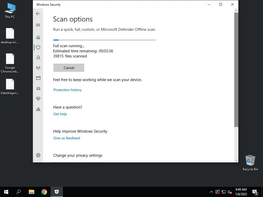The image size is (263, 197).
Task: Click the vertical scrollbar thumb
Action: point(236,70)
